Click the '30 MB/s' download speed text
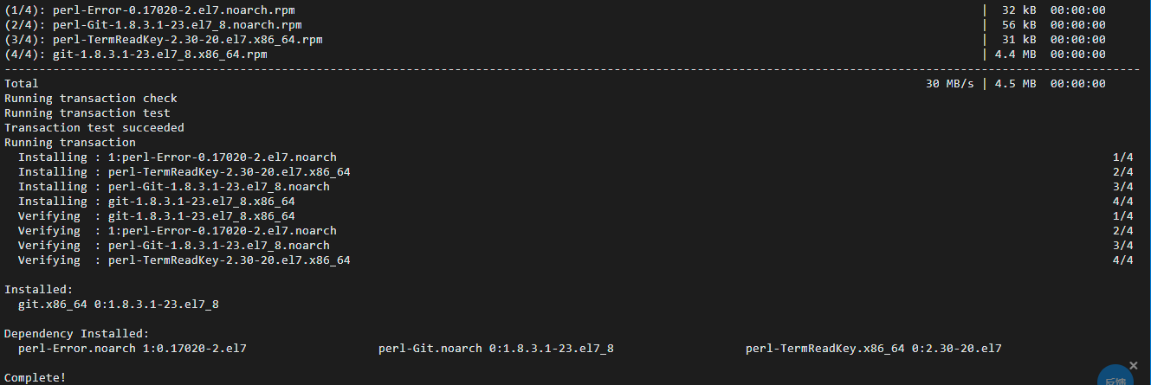1151x385 pixels. [x=950, y=83]
